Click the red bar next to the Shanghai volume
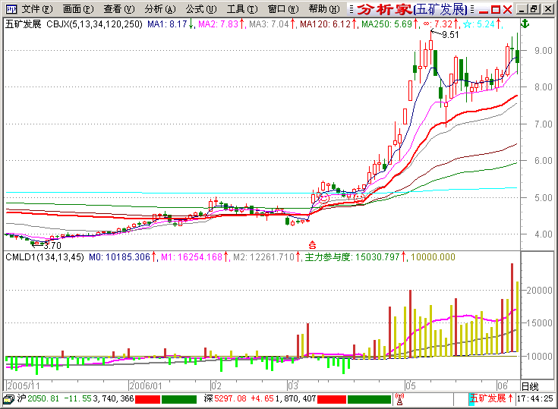558x409 pixels. [148, 399]
